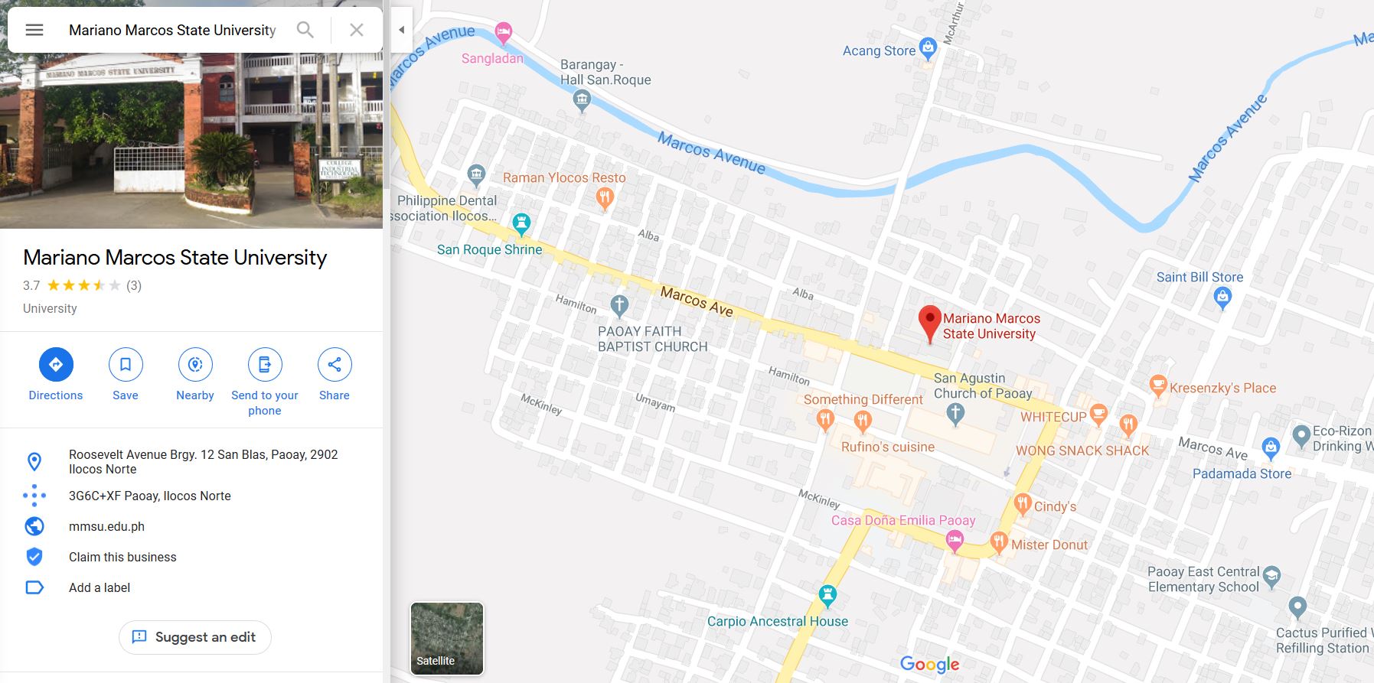Clear the search with the X icon
This screenshot has width=1374, height=683.
(x=357, y=30)
